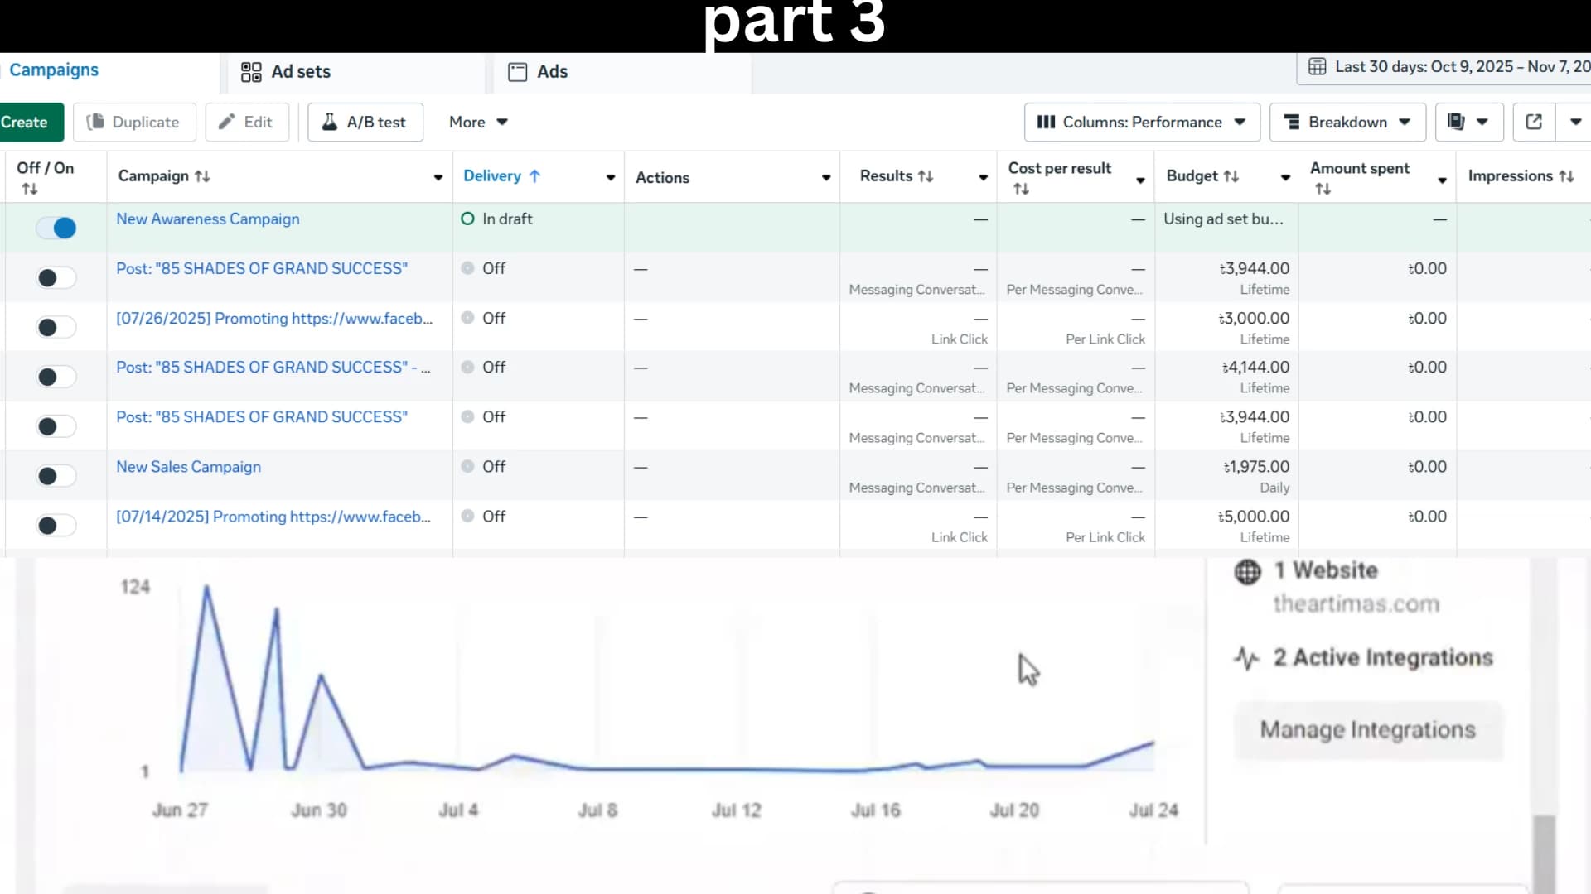Sort by Impressions arrows icon

point(1566,176)
